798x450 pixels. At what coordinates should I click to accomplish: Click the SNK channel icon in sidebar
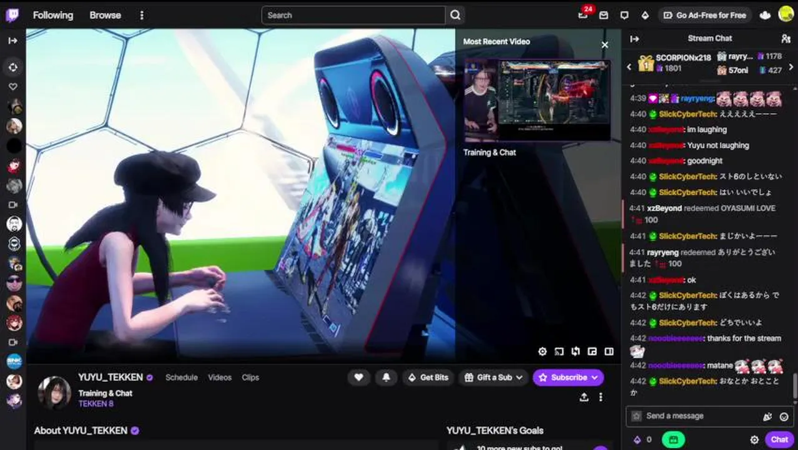coord(14,361)
